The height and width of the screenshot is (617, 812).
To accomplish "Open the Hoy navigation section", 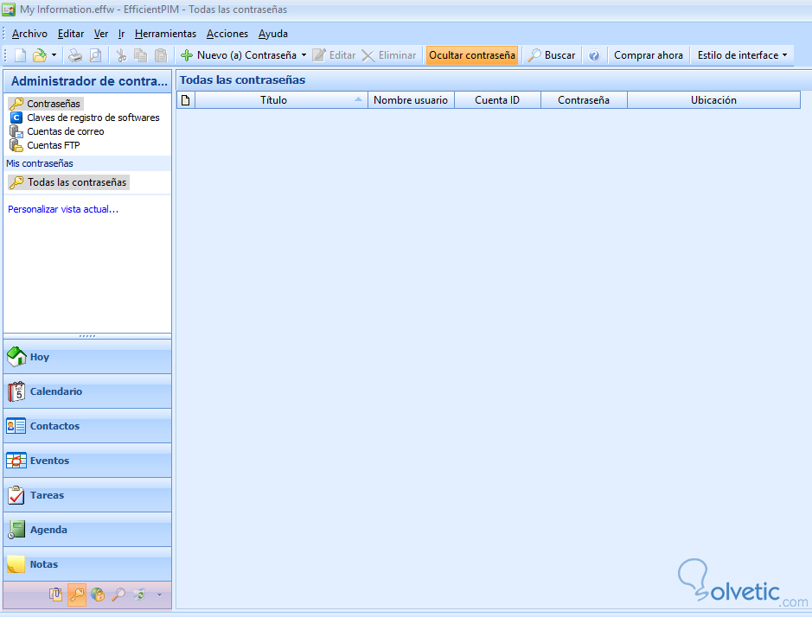I will click(x=87, y=357).
